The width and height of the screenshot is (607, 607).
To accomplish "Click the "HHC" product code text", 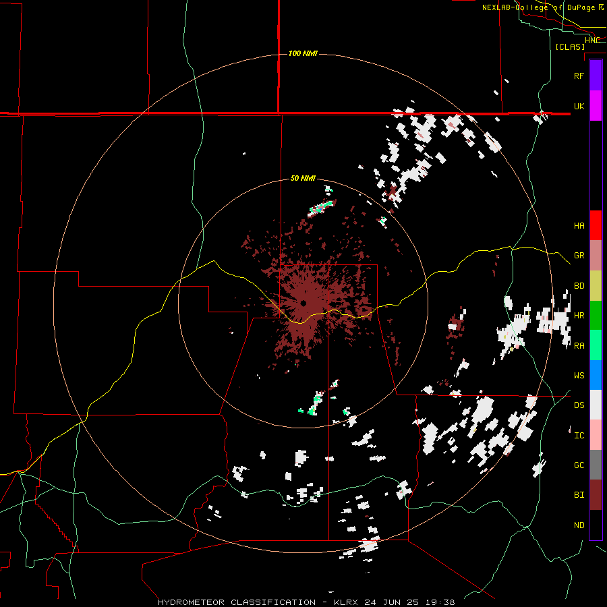I will pos(592,40).
